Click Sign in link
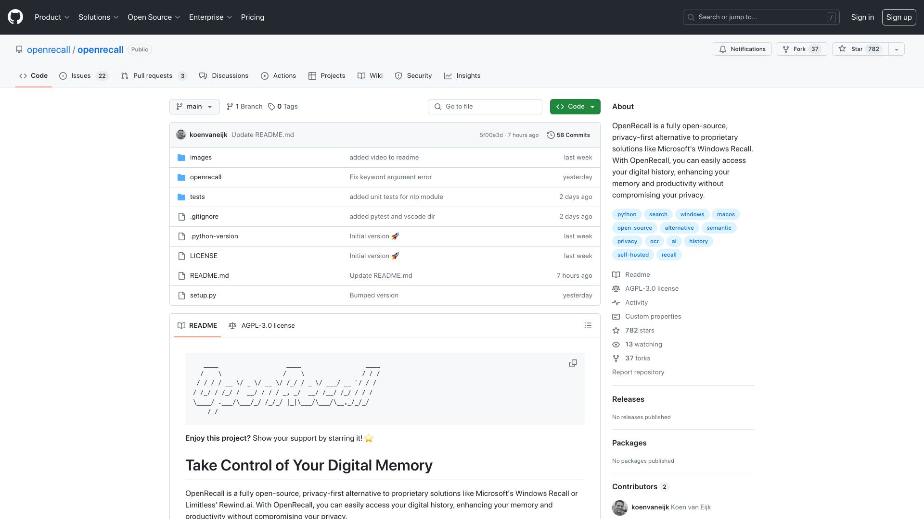Viewport: 924px width, 519px height. pyautogui.click(x=862, y=17)
